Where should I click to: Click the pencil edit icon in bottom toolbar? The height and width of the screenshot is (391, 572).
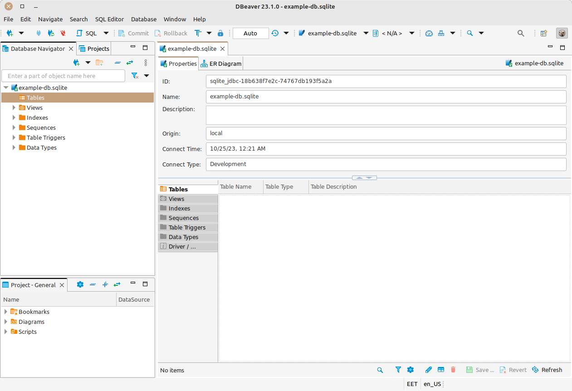tap(428, 370)
